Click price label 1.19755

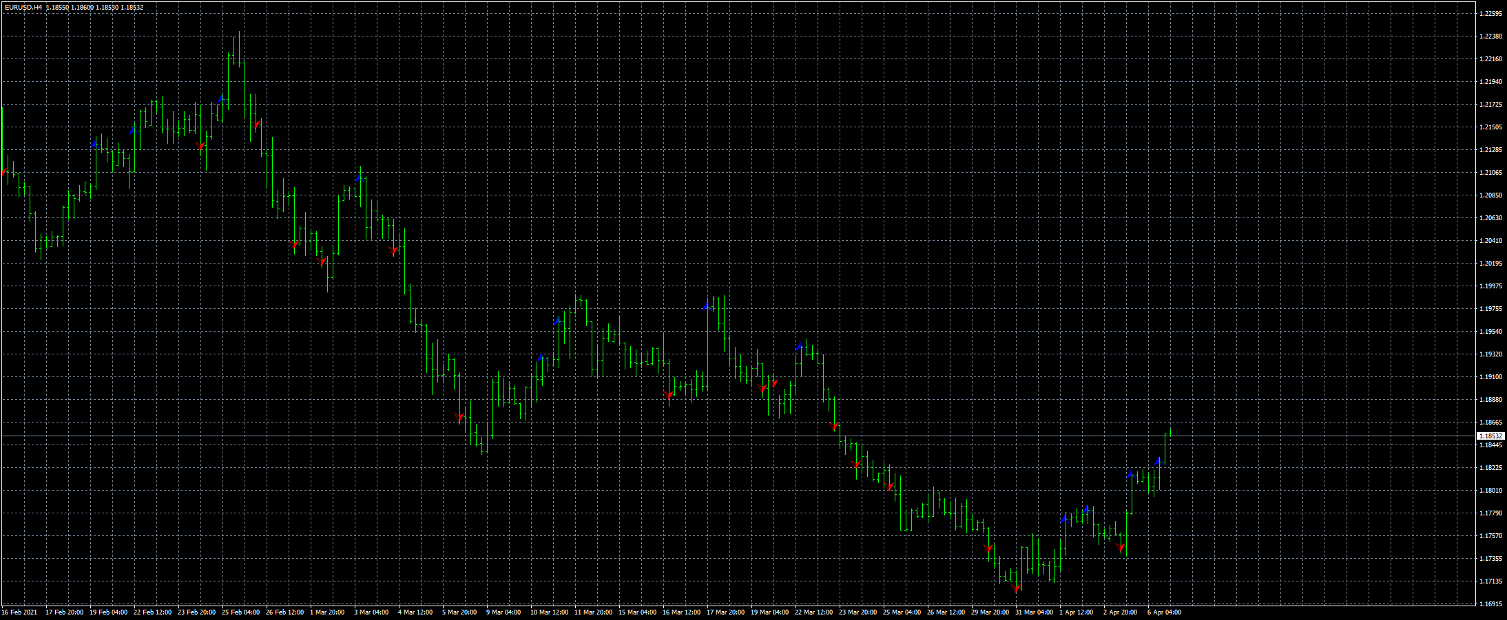pos(1490,308)
